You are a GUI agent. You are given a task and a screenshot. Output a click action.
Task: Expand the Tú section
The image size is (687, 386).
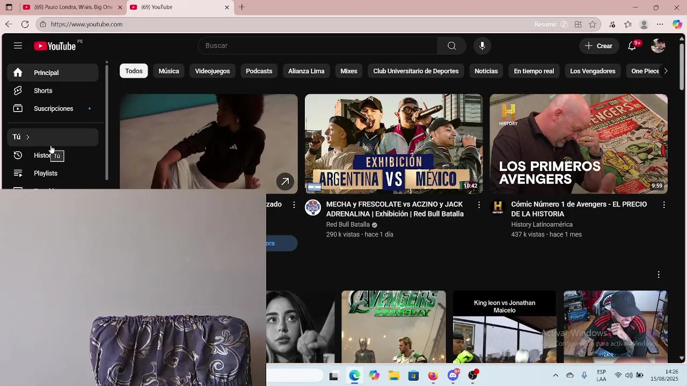pyautogui.click(x=53, y=137)
